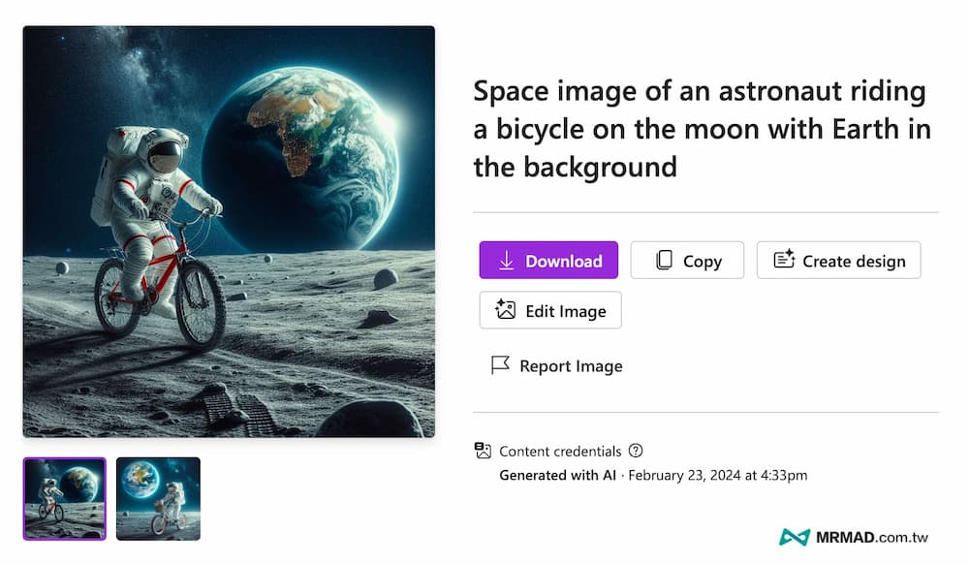This screenshot has height=564, width=969.
Task: Click the Create design sparkle icon
Action: pos(784,261)
